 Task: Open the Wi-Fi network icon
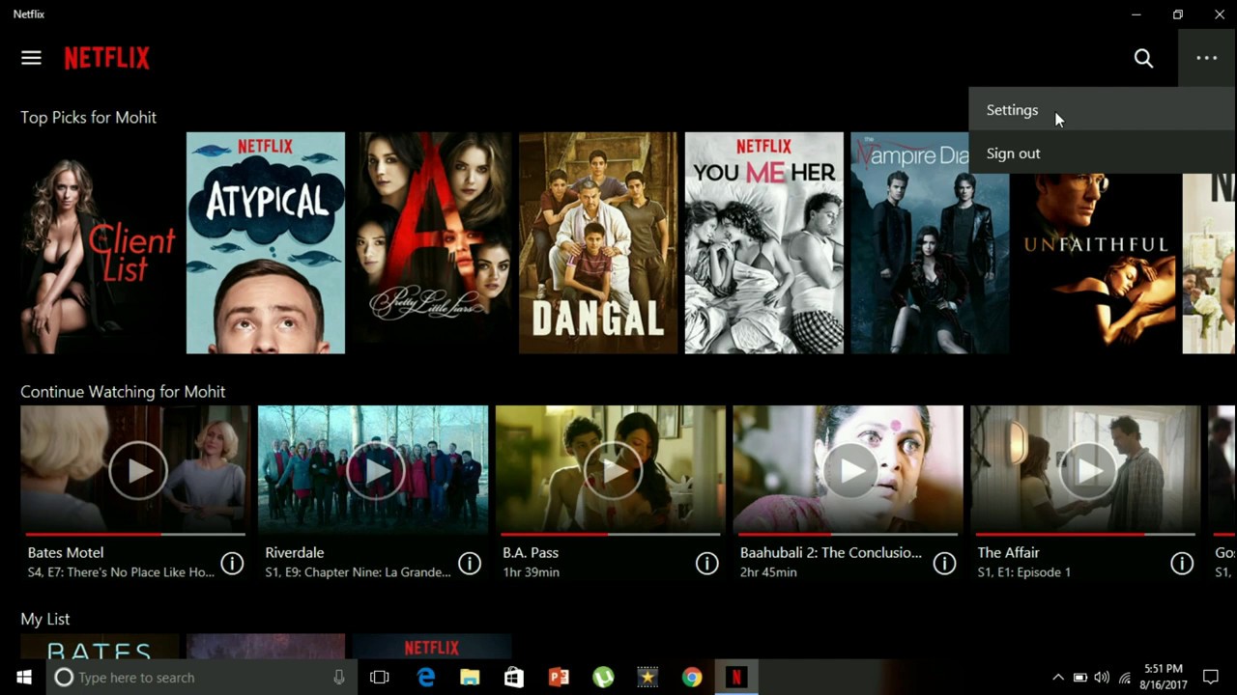tap(1124, 678)
